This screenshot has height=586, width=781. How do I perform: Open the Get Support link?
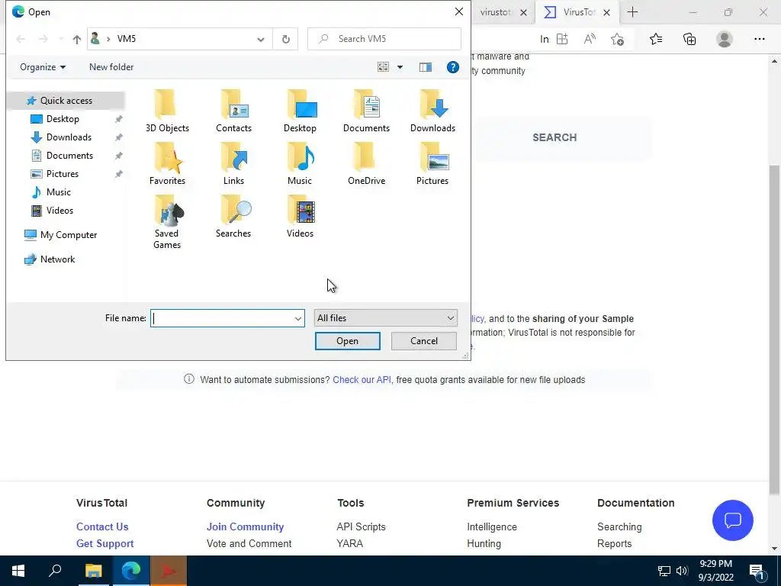pyautogui.click(x=104, y=543)
